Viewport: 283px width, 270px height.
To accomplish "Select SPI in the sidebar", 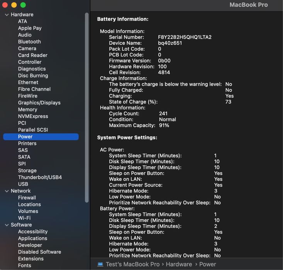I will tap(22, 164).
